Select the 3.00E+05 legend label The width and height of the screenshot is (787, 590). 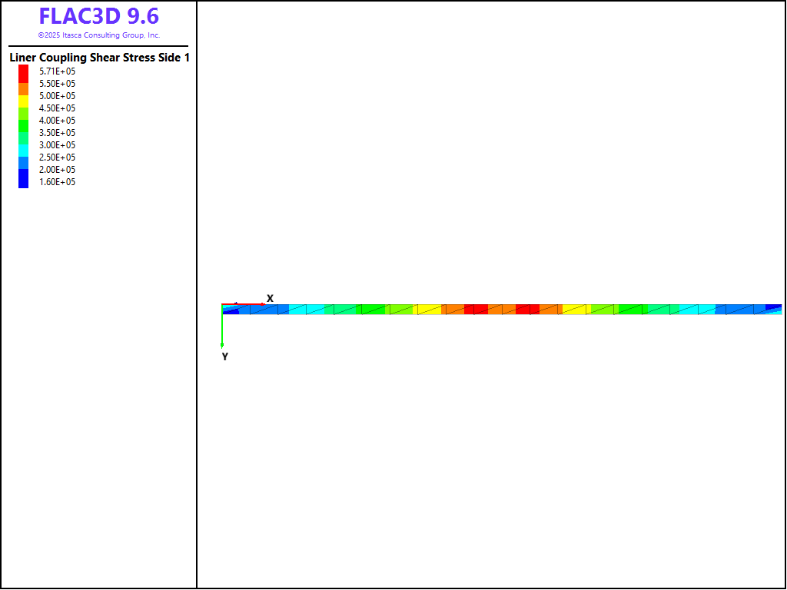pyautogui.click(x=58, y=145)
